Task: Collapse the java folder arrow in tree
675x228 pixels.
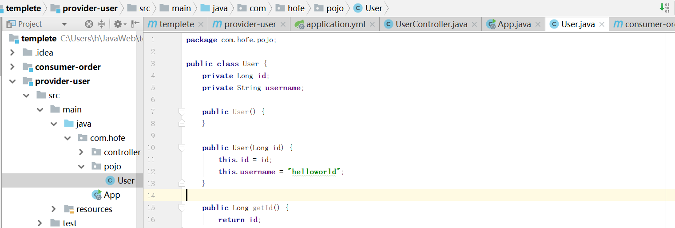Action: point(54,124)
